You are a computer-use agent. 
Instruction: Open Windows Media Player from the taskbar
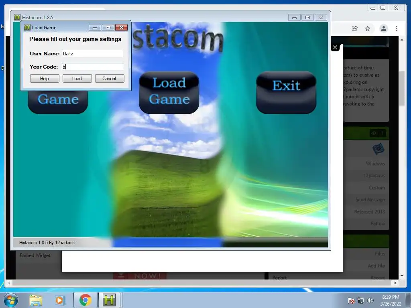[60, 300]
